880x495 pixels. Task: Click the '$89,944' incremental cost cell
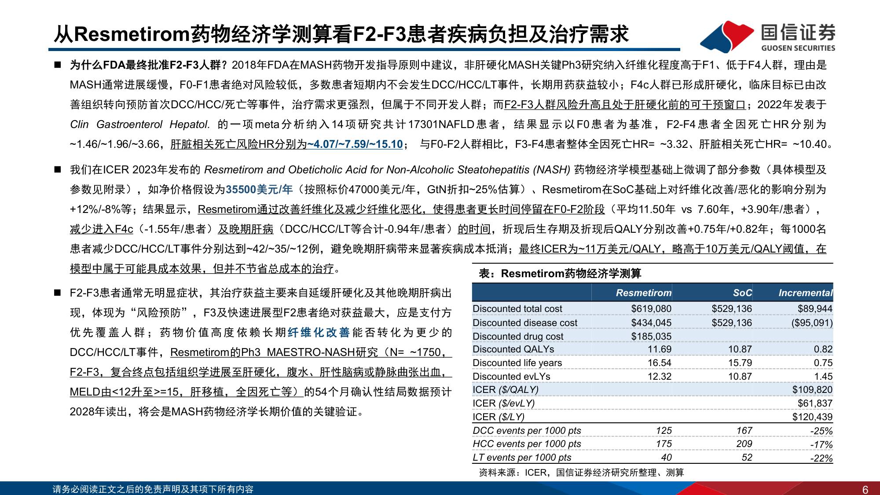(815, 309)
